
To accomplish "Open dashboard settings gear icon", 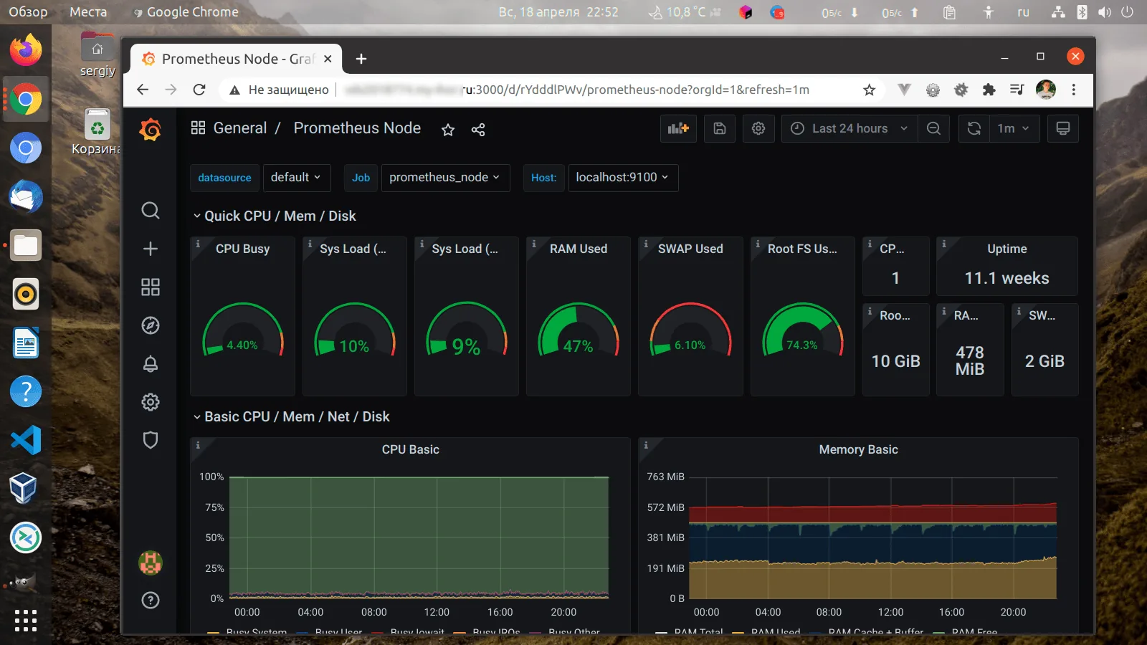I will point(758,128).
